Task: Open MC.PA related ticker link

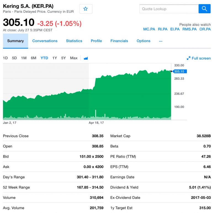Action: [149, 29]
